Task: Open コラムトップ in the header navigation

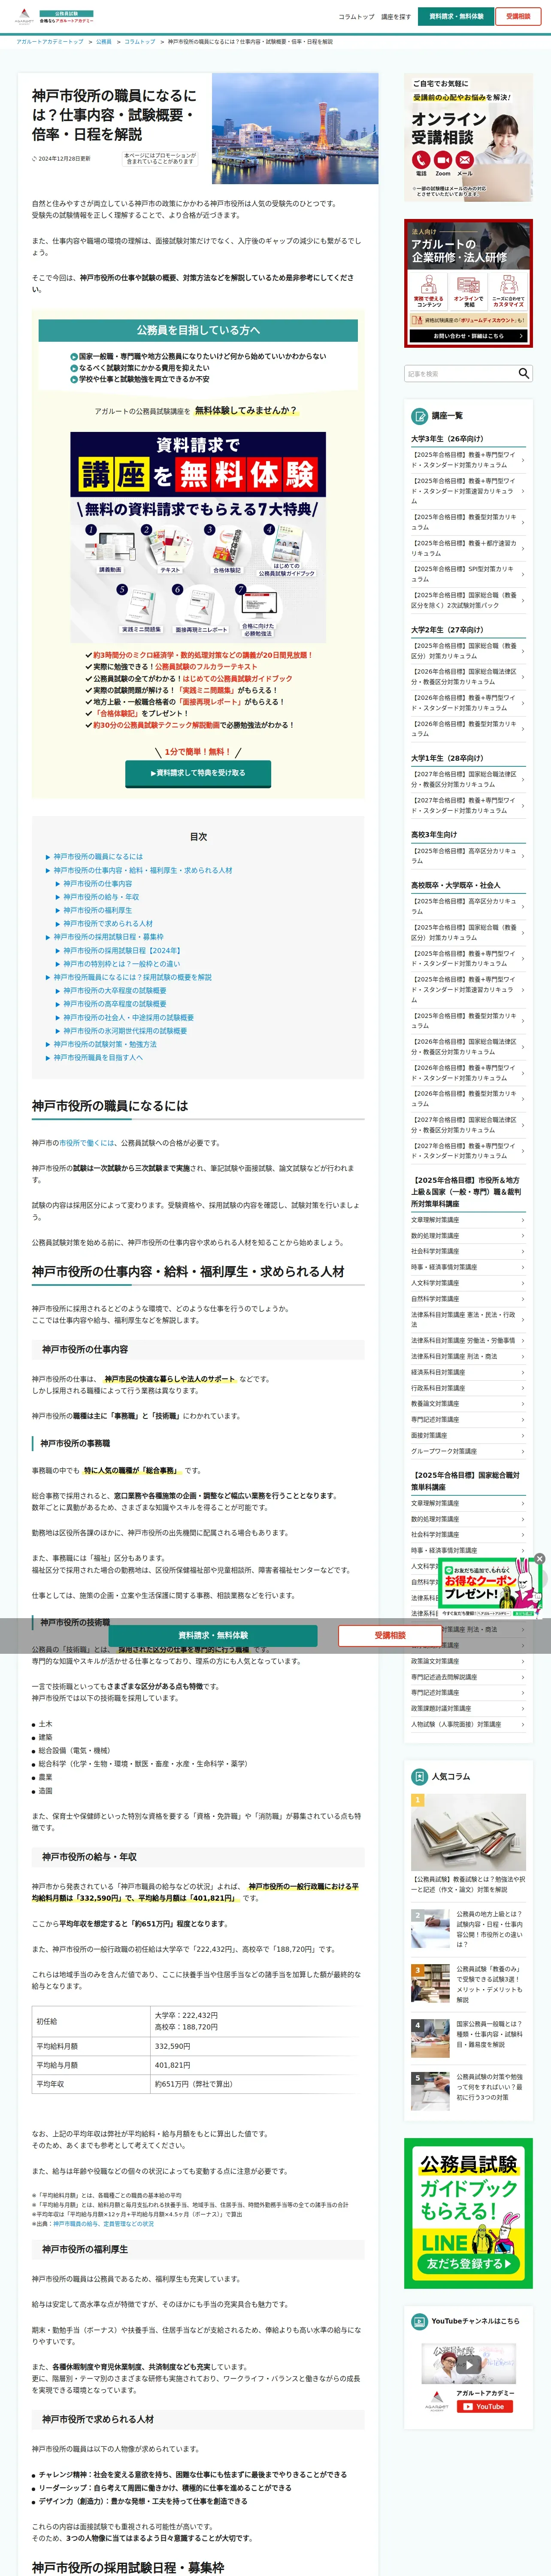Action: (356, 17)
